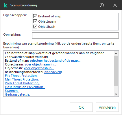Click 'voer objectnaam in...' link
The image size is (122, 115).
[x=40, y=64]
